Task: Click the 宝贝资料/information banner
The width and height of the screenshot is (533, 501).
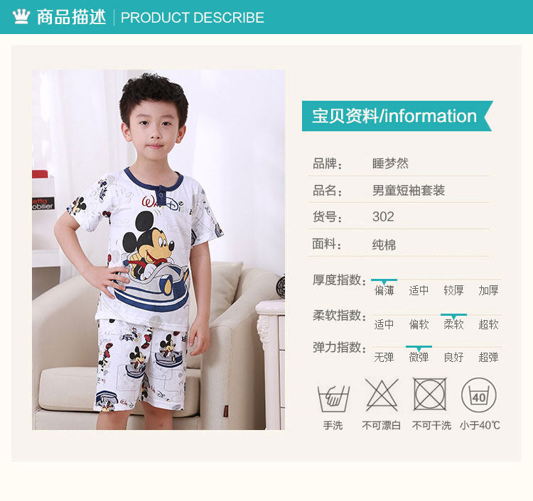Action: coord(397,116)
